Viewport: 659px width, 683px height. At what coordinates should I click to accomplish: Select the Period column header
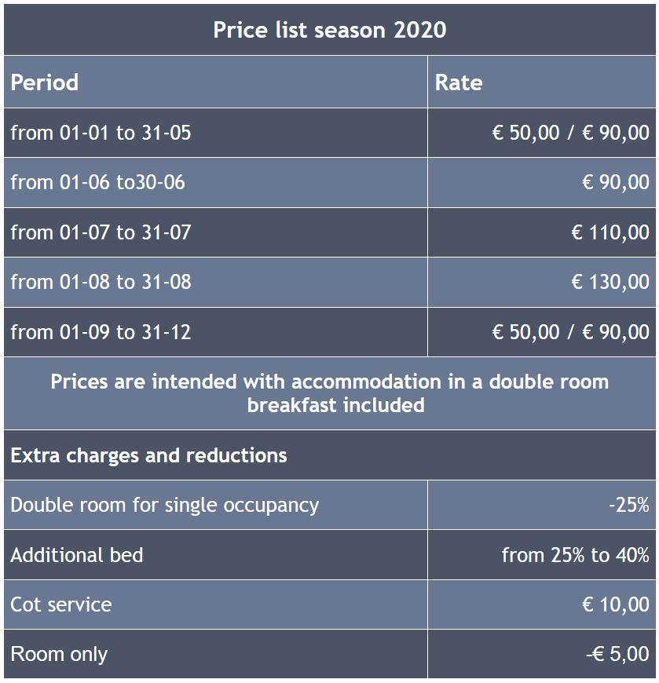pyautogui.click(x=45, y=82)
